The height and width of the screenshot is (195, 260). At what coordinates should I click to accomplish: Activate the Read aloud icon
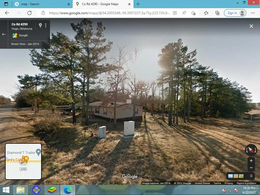pyautogui.click(x=184, y=13)
